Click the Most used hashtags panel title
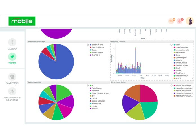The height and width of the screenshot is (139, 196). 36,42
